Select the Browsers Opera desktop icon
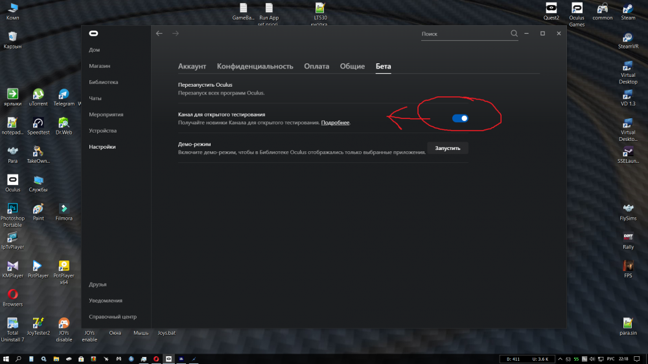The image size is (648, 364). click(x=13, y=297)
